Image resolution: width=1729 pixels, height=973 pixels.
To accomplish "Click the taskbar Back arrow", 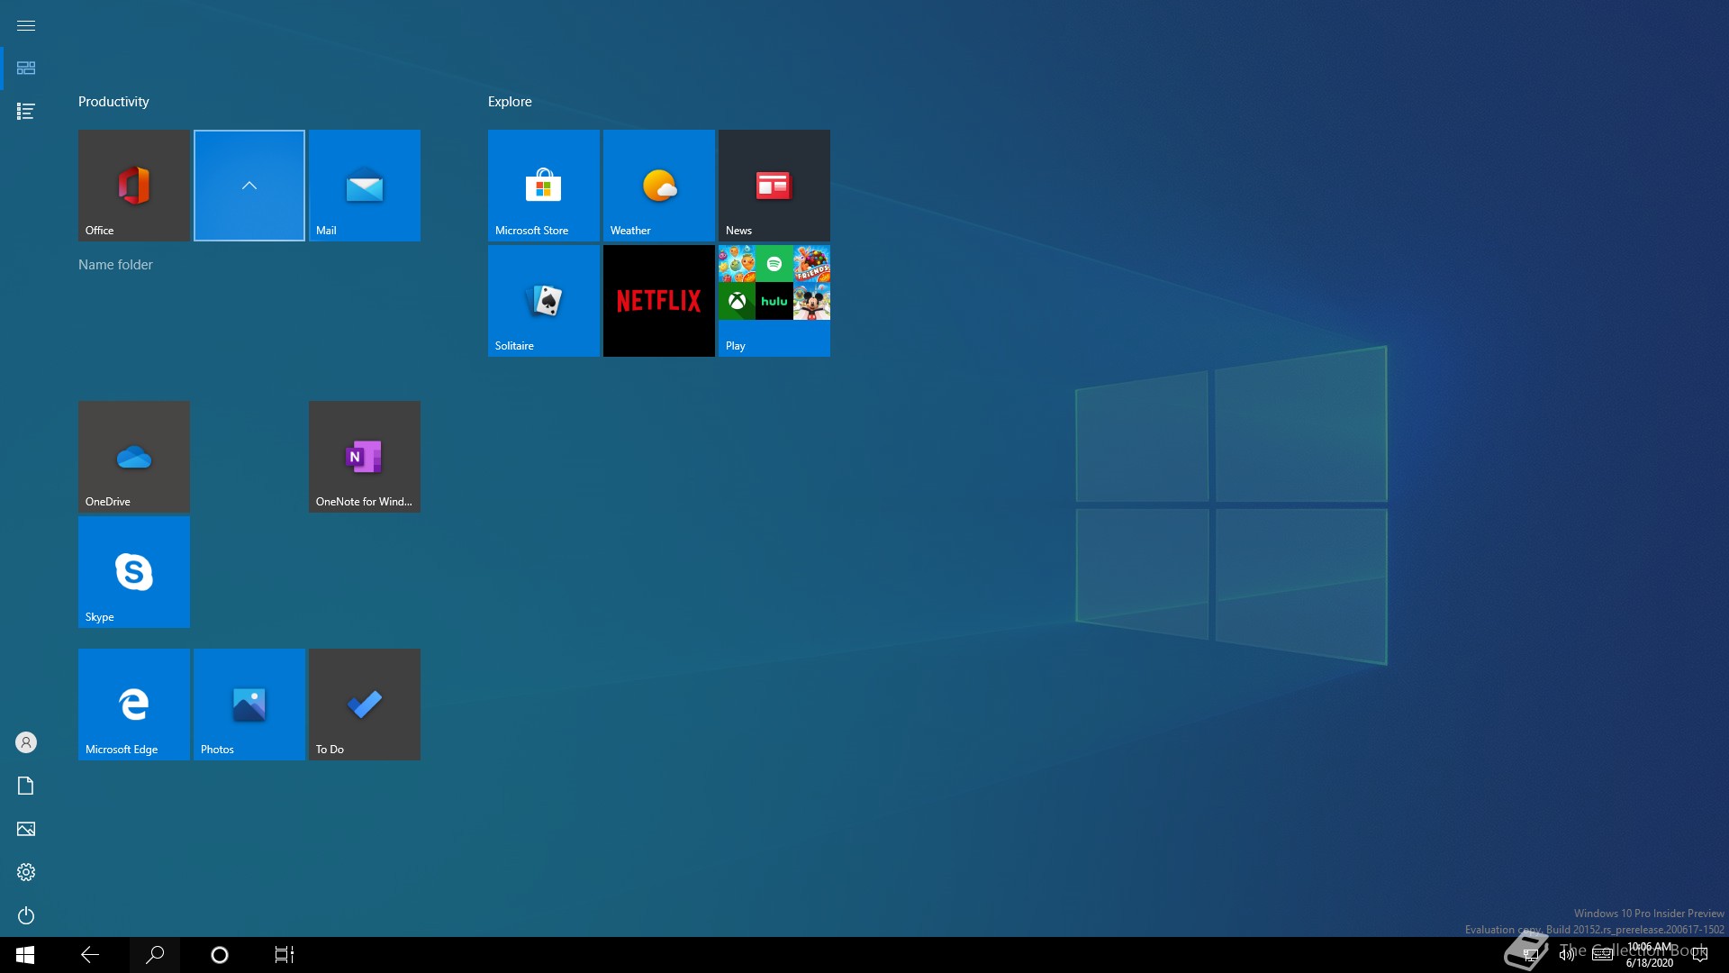I will [90, 955].
